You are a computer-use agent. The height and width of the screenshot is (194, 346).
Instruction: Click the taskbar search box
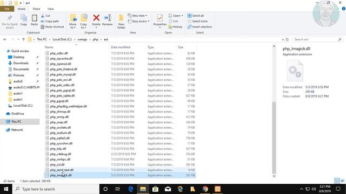tap(56, 189)
